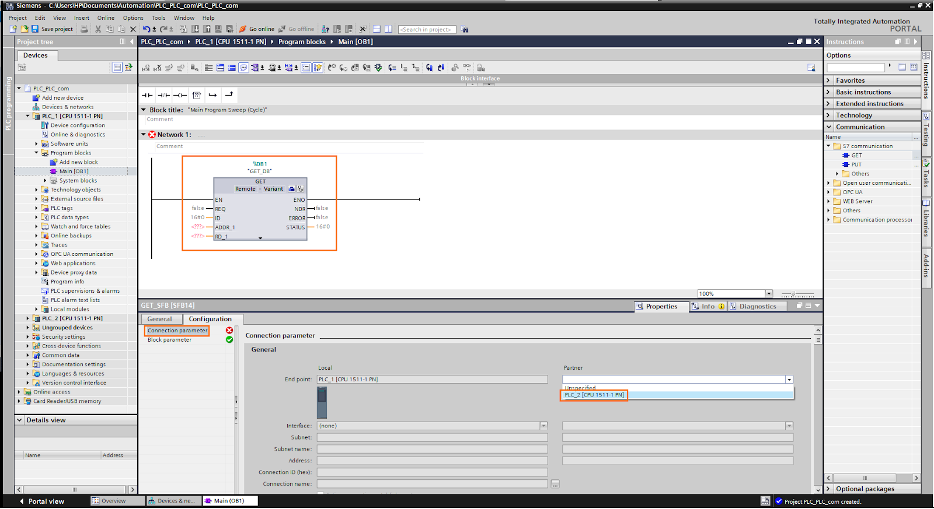
Task: Select PLC_2 [CPU 1511-1 PN] partner option
Action: coord(677,395)
